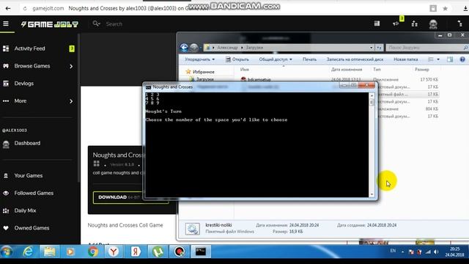Screen dimensions: 469x264
Task: Open Browse Games in sidebar
Action: click(x=32, y=66)
